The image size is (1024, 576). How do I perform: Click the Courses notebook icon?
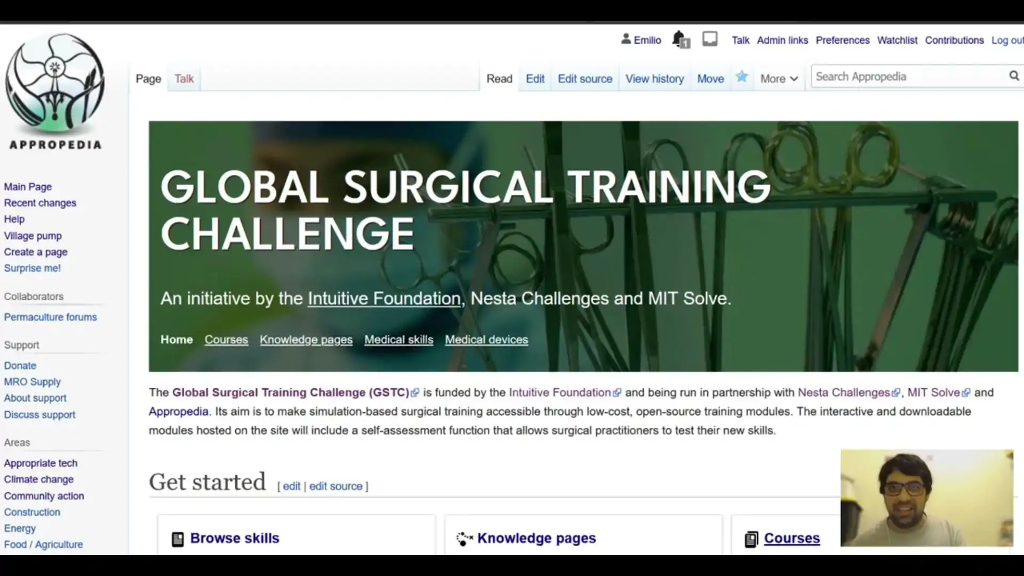[751, 539]
